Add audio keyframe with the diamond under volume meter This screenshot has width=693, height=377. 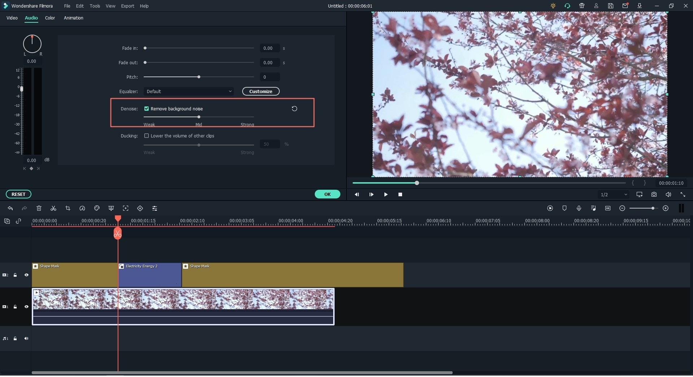pyautogui.click(x=31, y=169)
